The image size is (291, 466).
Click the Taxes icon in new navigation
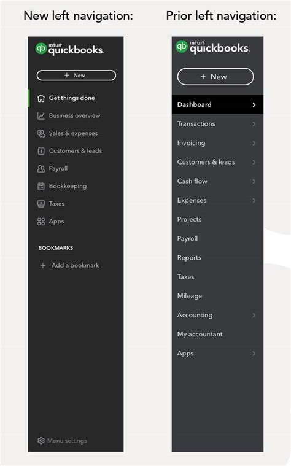tap(41, 204)
